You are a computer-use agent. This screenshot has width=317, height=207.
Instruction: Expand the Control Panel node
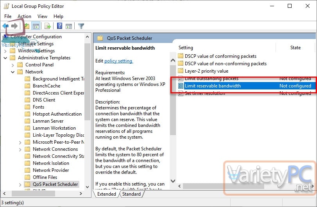(x=13, y=65)
